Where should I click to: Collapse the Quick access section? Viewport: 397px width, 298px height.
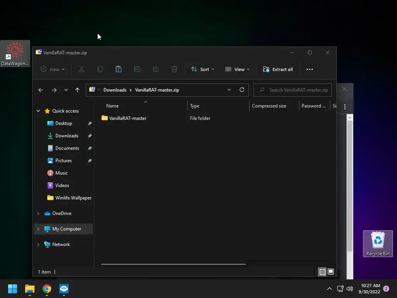click(38, 111)
